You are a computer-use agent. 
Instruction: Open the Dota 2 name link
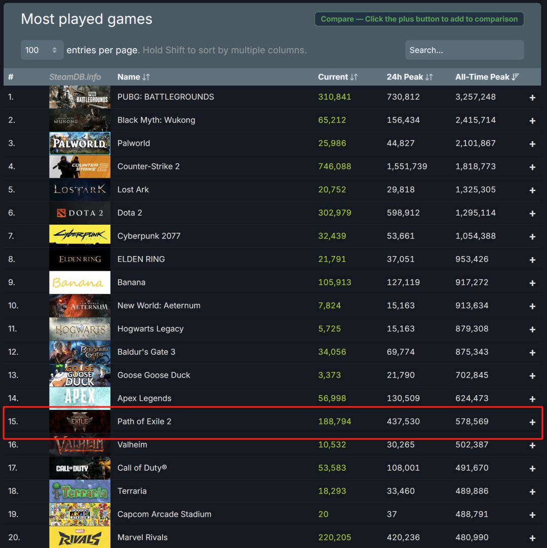pyautogui.click(x=129, y=213)
